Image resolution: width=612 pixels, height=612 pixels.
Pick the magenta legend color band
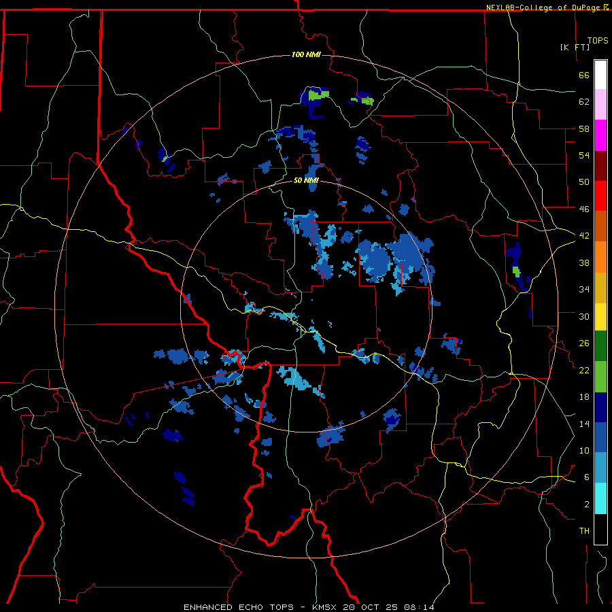(600, 135)
